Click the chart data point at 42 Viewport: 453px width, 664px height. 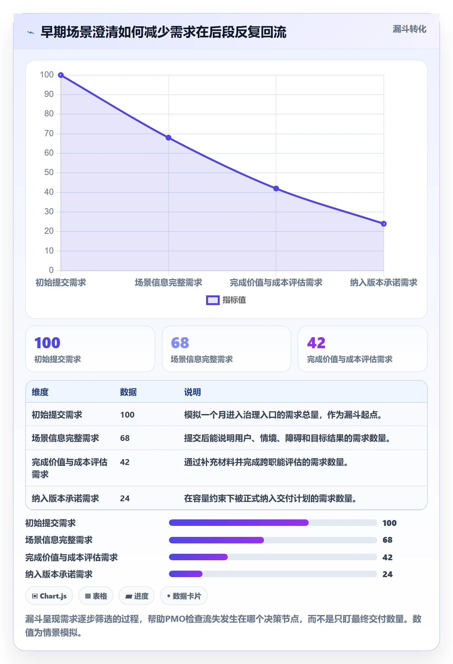tap(276, 189)
